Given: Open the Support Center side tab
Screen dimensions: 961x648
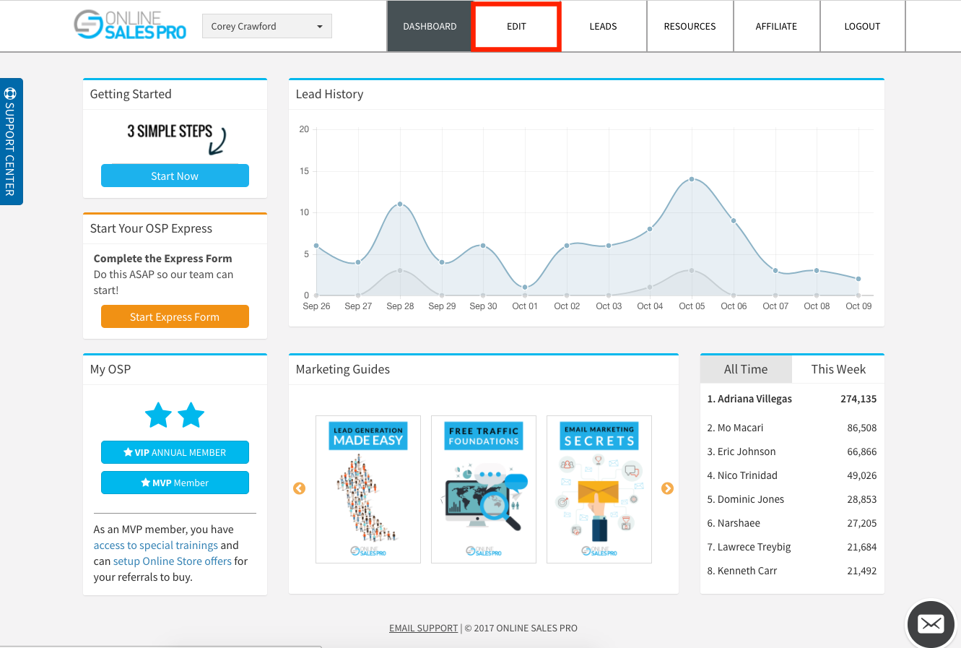Looking at the screenshot, I should point(11,142).
